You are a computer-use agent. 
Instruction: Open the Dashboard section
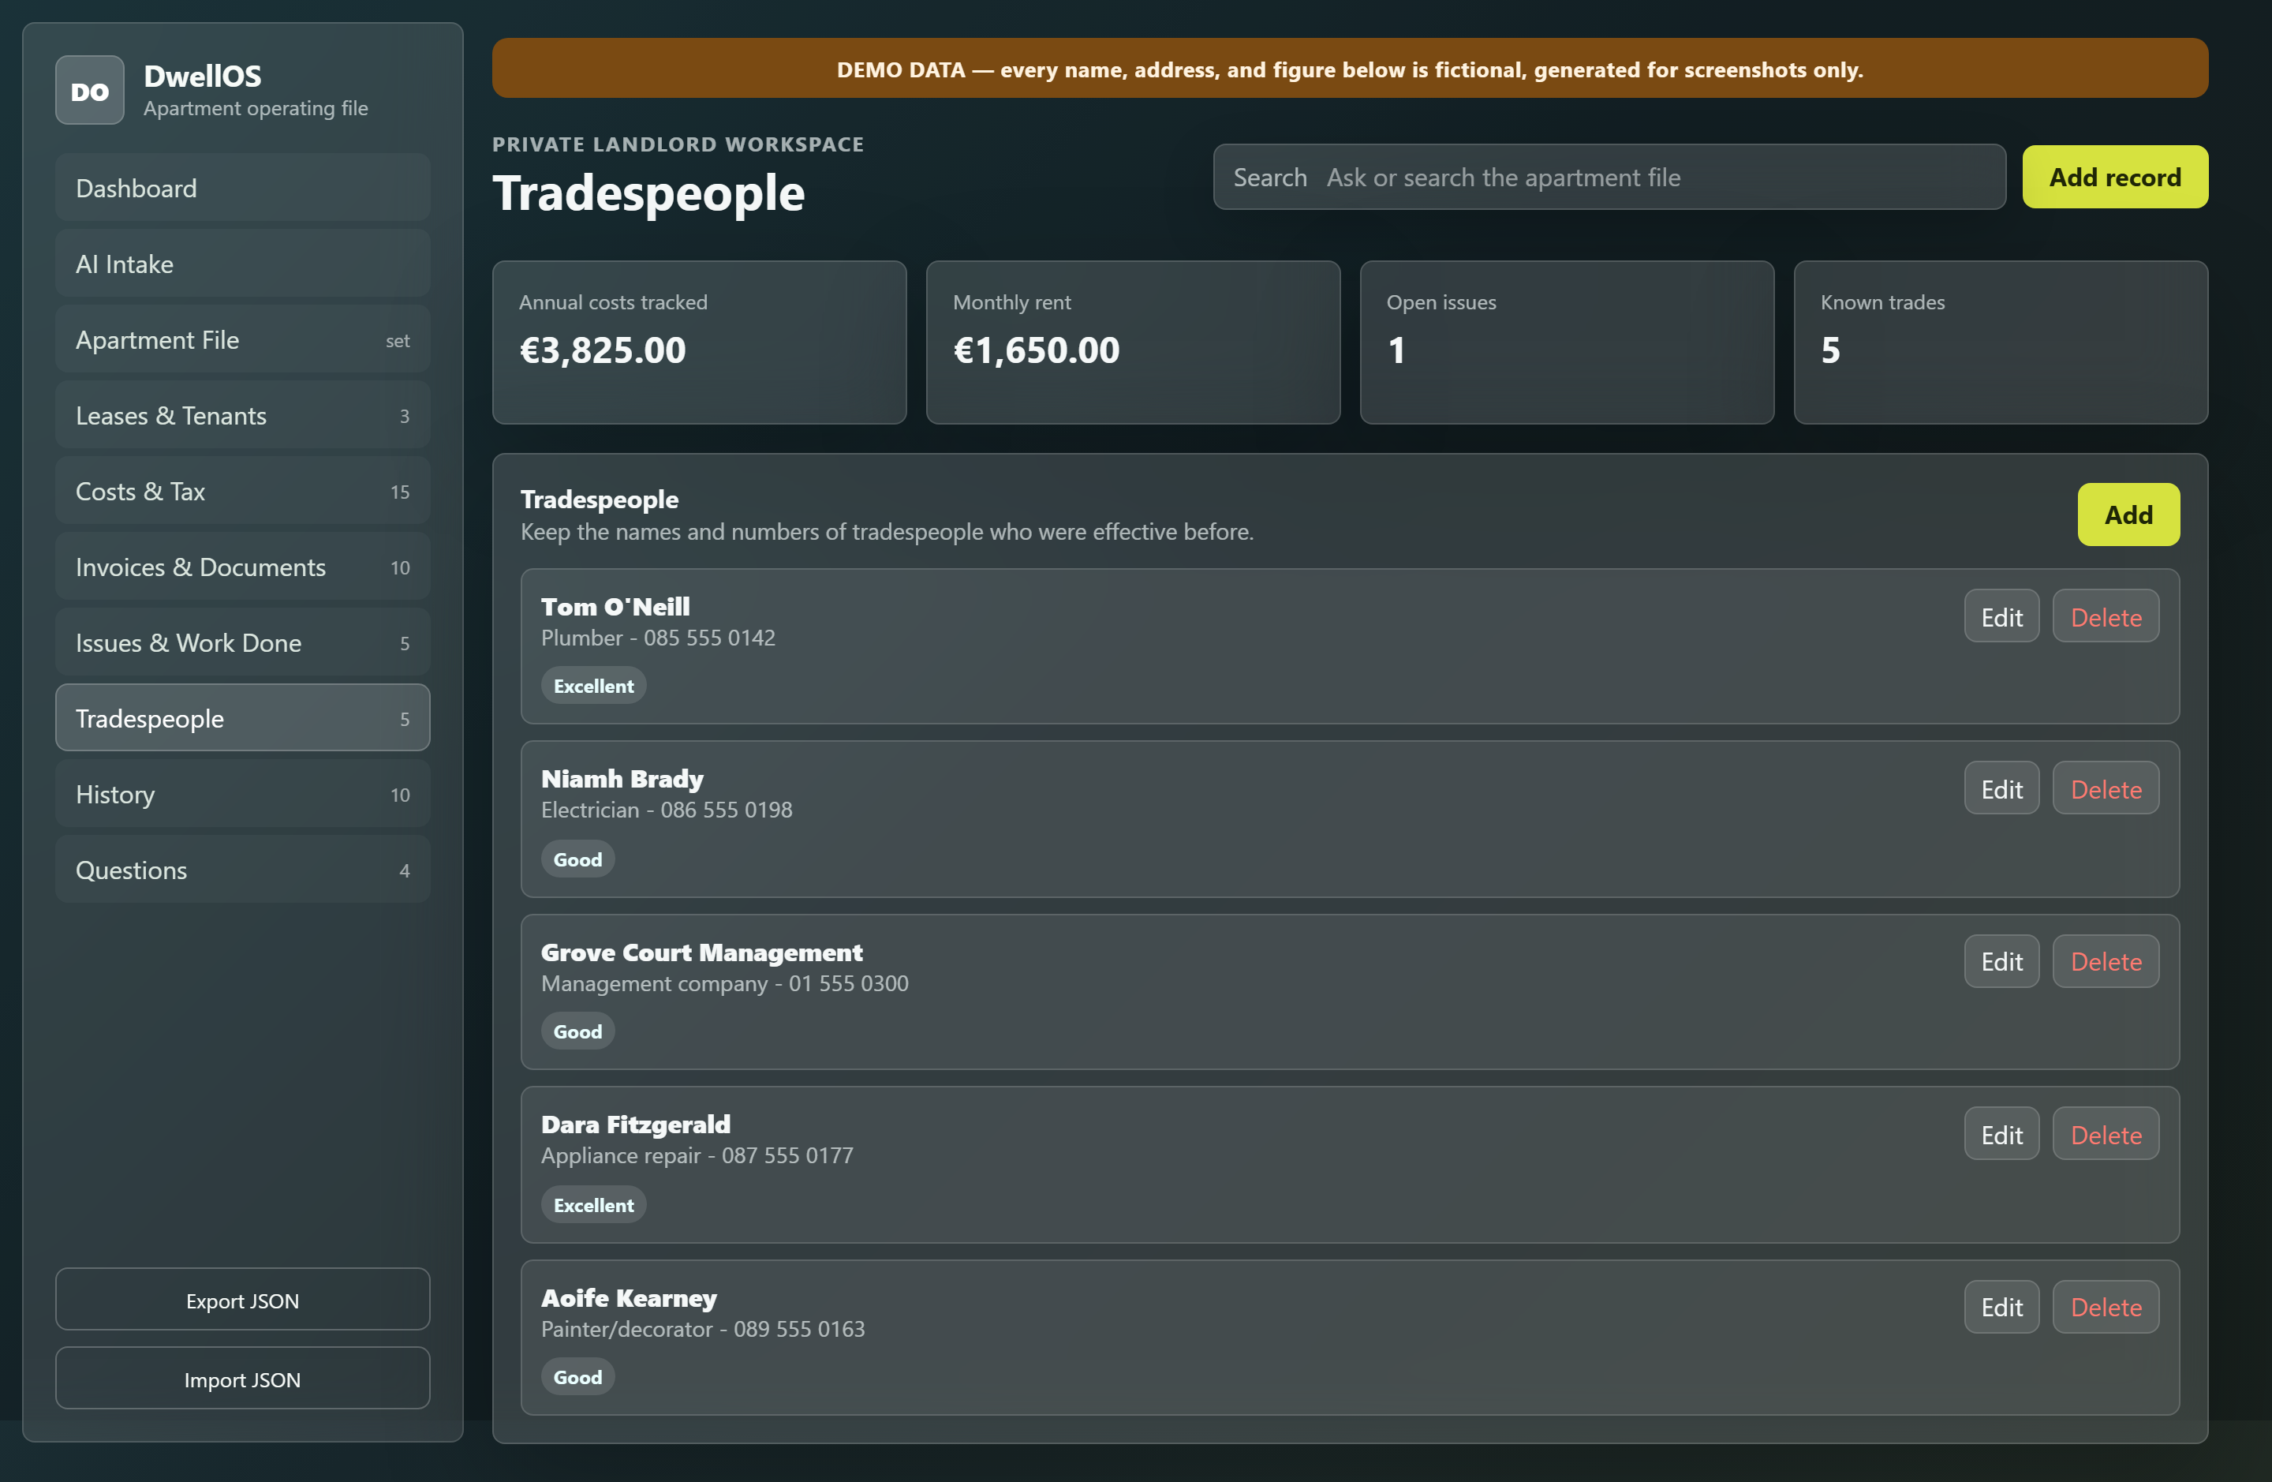coord(242,188)
